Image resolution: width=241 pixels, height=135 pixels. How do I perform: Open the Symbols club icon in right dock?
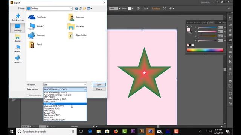(230, 35)
